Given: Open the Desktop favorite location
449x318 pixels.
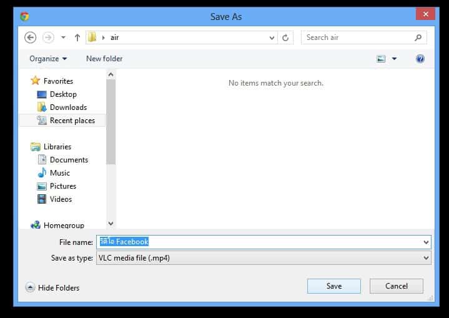Looking at the screenshot, I should [63, 94].
